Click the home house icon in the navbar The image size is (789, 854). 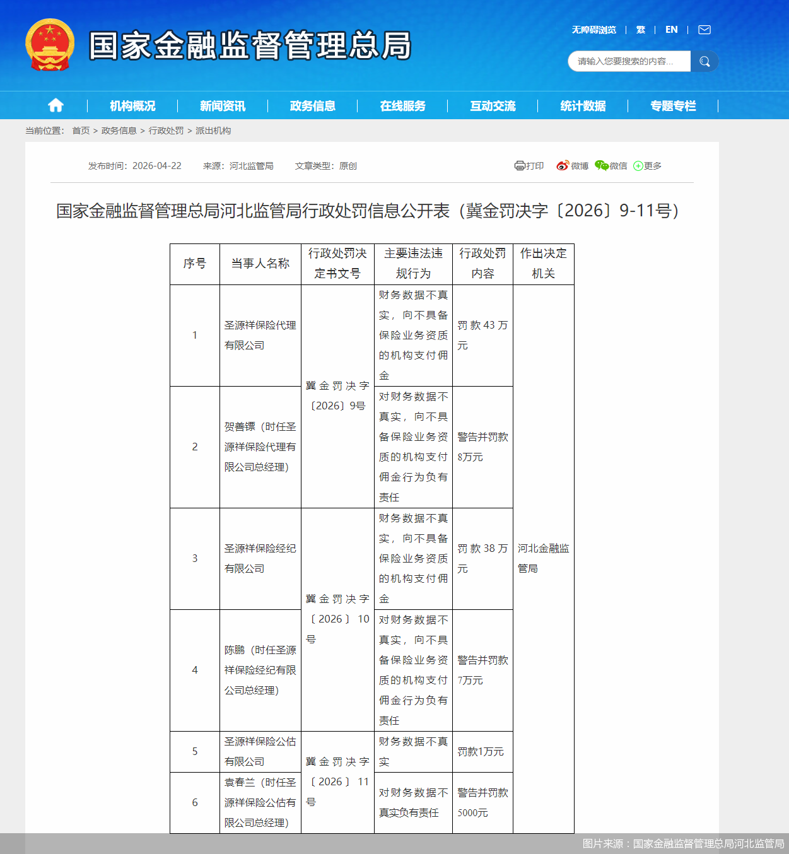[56, 105]
